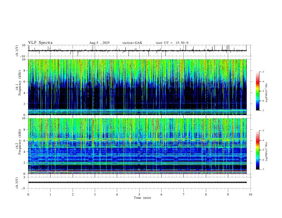Image resolution: width=282 pixels, height=218 pixels.
Task: Click the ch.2 spectrogram plot
Action: [x=137, y=146]
